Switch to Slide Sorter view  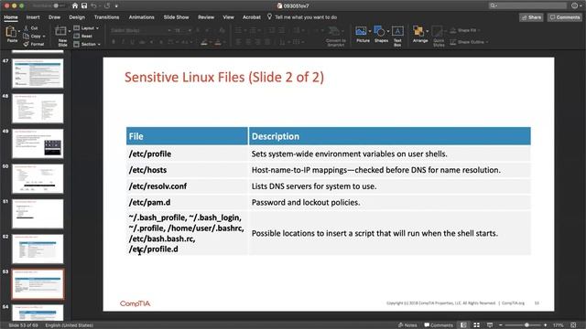click(476, 325)
